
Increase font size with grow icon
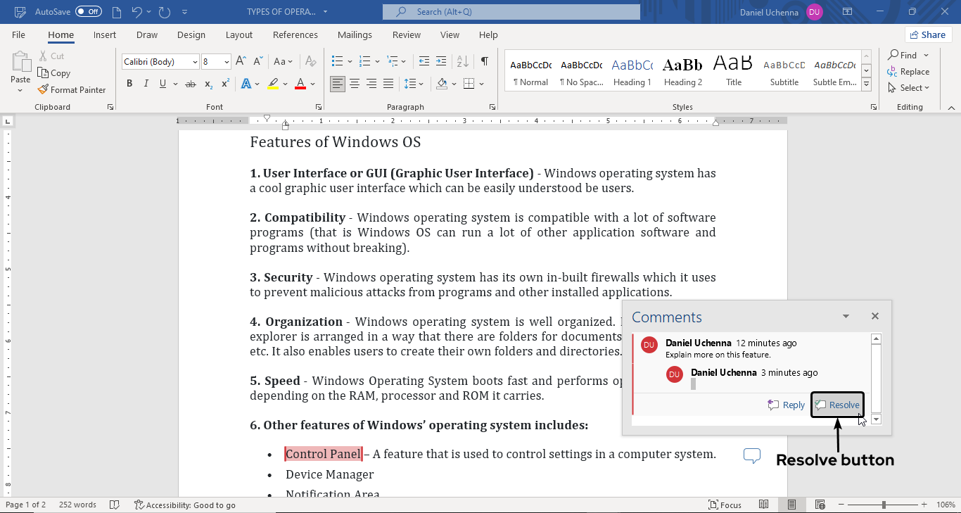(x=241, y=61)
